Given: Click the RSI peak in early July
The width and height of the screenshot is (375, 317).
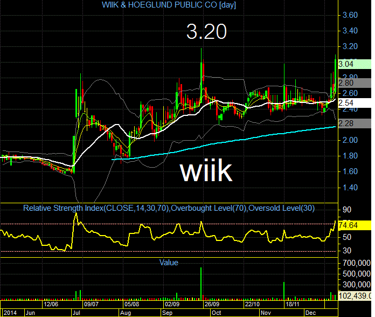Looking at the screenshot, I should click(76, 213).
